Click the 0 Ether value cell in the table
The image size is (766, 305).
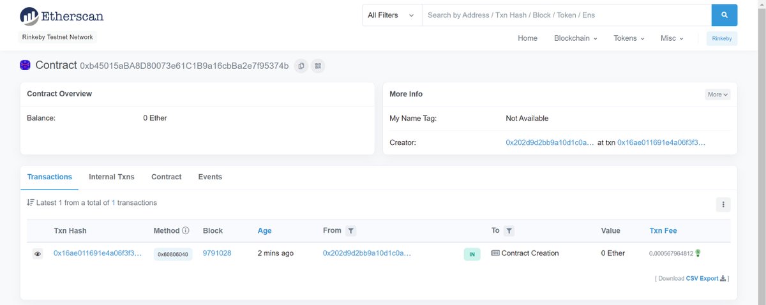pos(613,253)
